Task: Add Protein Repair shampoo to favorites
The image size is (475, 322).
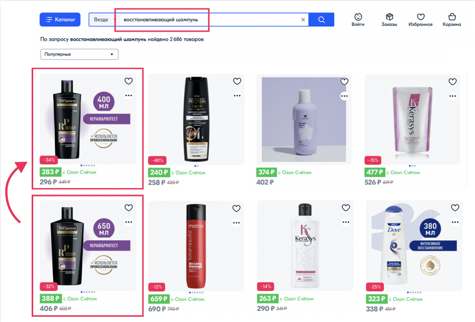Action: tap(237, 81)
